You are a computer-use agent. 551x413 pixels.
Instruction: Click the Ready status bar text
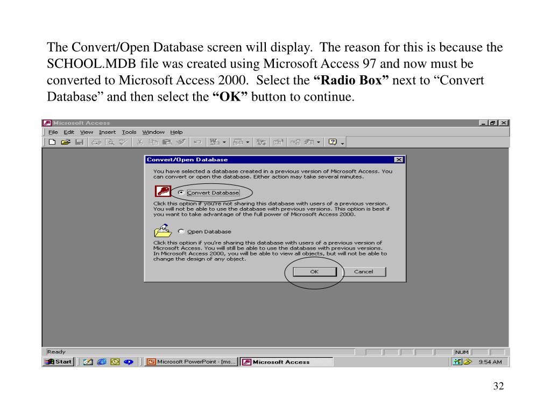pyautogui.click(x=56, y=352)
